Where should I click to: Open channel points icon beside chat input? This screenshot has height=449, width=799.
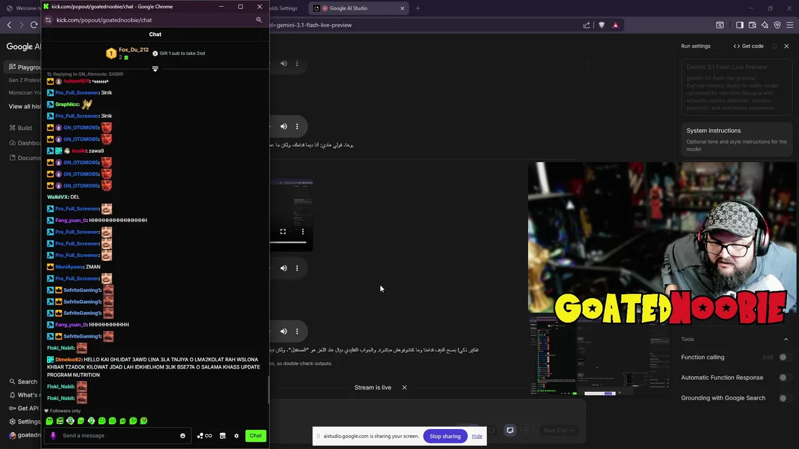pos(204,436)
